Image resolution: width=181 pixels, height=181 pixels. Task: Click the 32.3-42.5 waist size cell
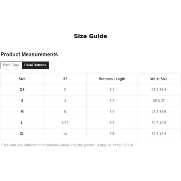(159, 134)
